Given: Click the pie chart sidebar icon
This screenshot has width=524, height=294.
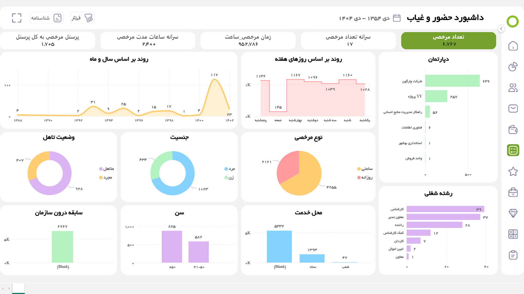Looking at the screenshot, I should click(x=513, y=67).
